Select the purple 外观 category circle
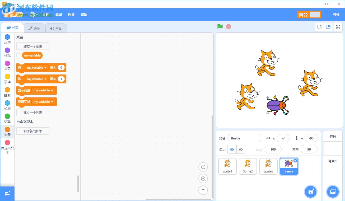Screen dimensions: 345x201 click(x=7, y=50)
